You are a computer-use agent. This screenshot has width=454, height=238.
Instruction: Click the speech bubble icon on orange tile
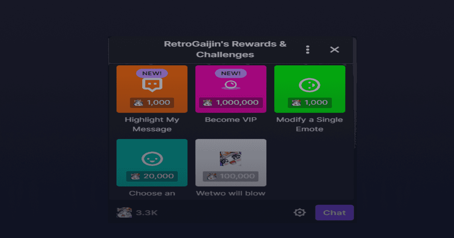coord(152,85)
